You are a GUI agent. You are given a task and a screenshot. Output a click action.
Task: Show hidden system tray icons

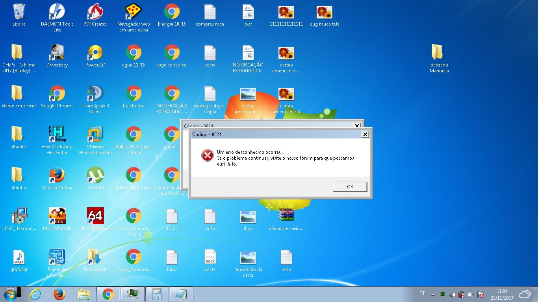point(433,294)
